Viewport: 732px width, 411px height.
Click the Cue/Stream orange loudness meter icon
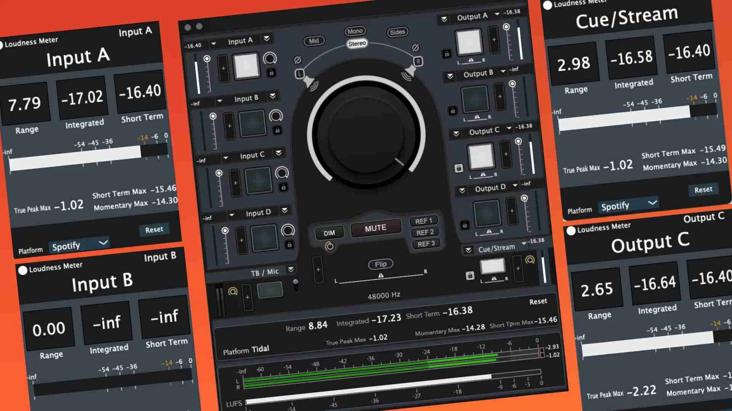pos(530,260)
